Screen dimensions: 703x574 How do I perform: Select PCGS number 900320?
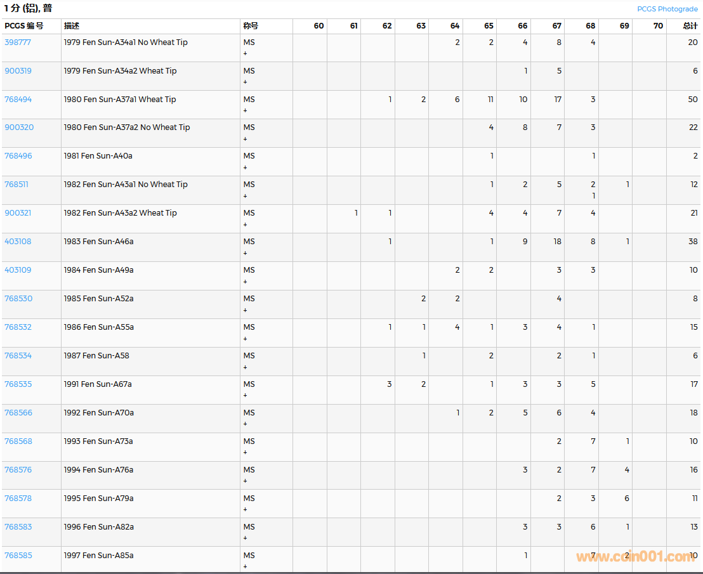19,127
